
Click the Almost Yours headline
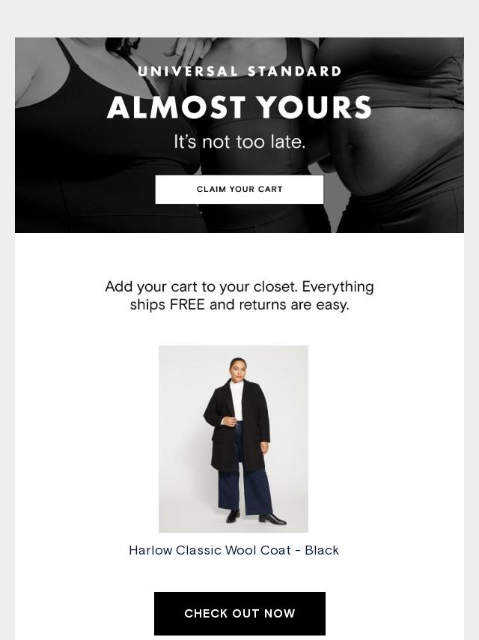pos(239,107)
